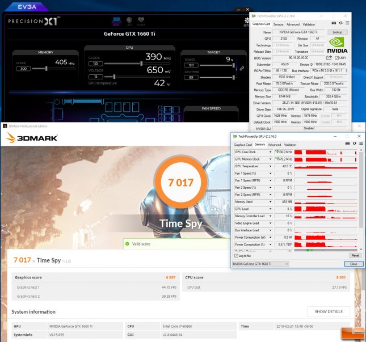This screenshot has width=366, height=342.
Task: Open the LED control page in Precision X1
Action: point(129,22)
